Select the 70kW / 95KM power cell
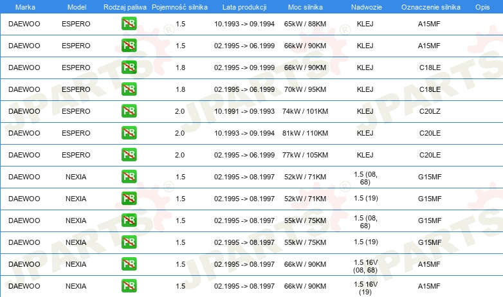Viewport: 503px width, 297px height. pos(305,89)
